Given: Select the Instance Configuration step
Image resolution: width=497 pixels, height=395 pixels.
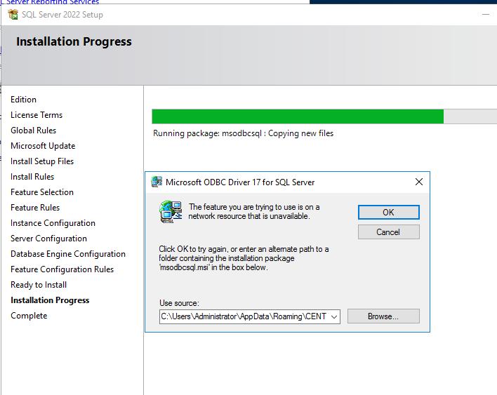Looking at the screenshot, I should (x=53, y=223).
